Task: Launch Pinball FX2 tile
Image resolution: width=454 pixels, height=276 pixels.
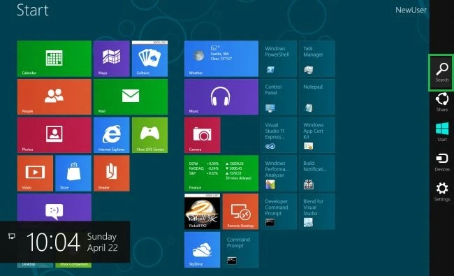Action: [x=202, y=212]
